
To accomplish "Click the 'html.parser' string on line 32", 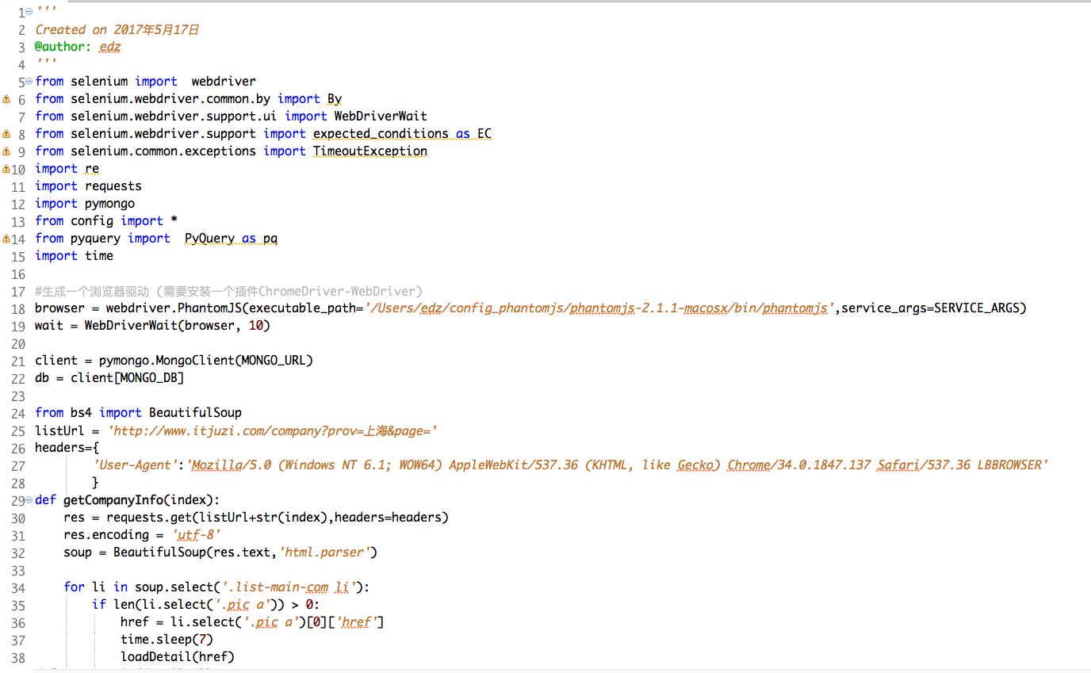I will click(324, 553).
